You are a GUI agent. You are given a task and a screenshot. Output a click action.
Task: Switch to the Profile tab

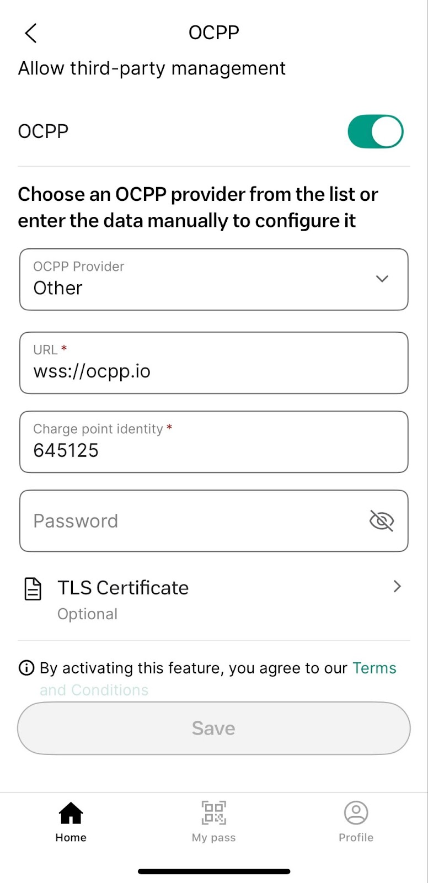click(x=356, y=837)
